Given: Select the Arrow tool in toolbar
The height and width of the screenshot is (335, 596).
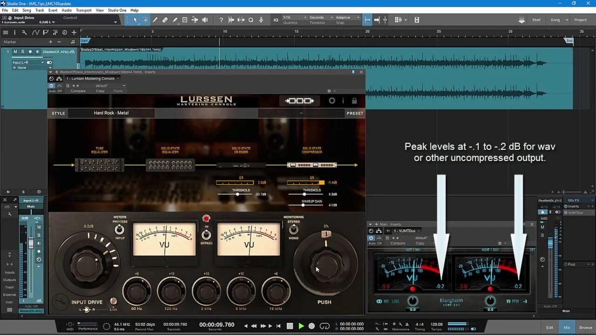Looking at the screenshot, I should click(135, 20).
